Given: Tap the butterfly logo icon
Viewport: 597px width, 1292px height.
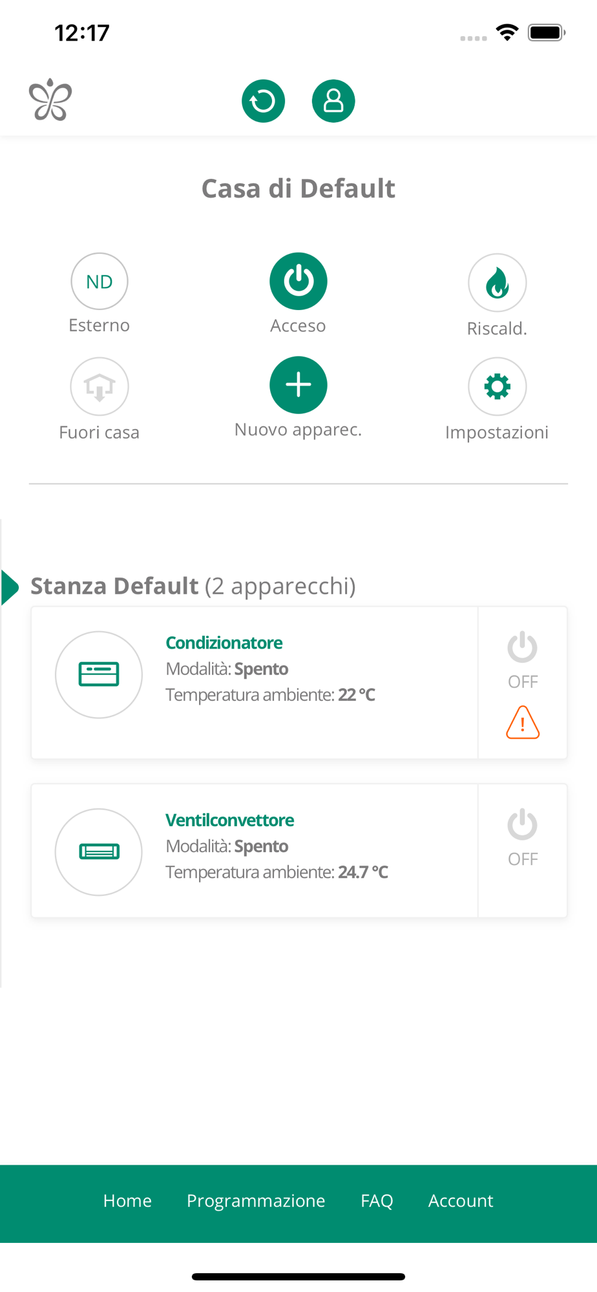Looking at the screenshot, I should pos(50,100).
